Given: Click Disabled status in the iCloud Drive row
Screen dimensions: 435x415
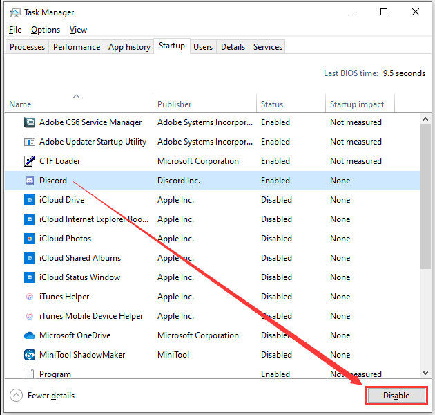Looking at the screenshot, I should click(276, 200).
